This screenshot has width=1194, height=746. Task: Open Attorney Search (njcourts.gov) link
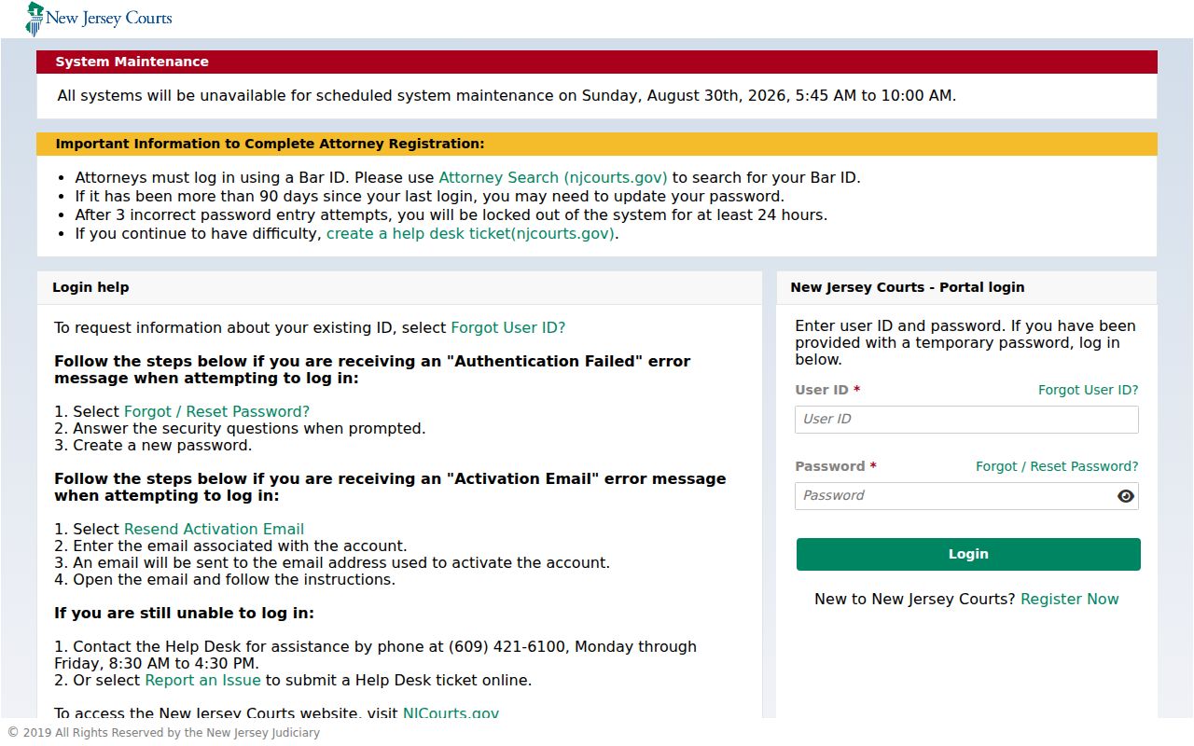pyautogui.click(x=553, y=177)
